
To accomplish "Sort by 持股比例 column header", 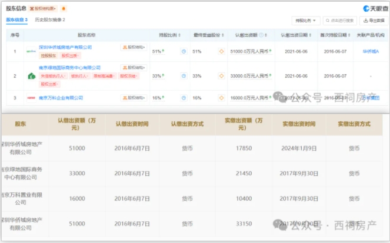I will click(x=170, y=35).
